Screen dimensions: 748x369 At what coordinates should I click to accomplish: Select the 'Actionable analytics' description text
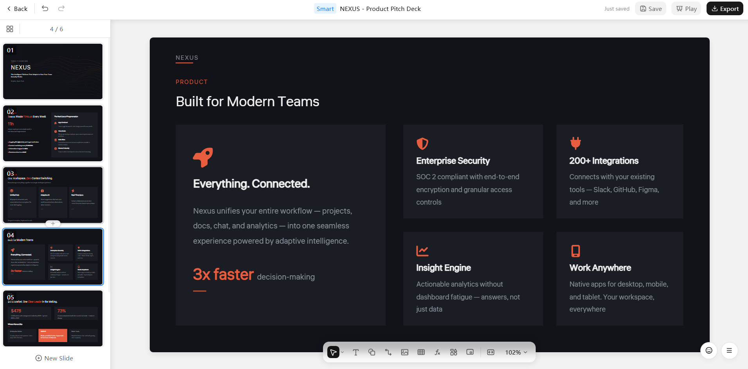point(468,297)
